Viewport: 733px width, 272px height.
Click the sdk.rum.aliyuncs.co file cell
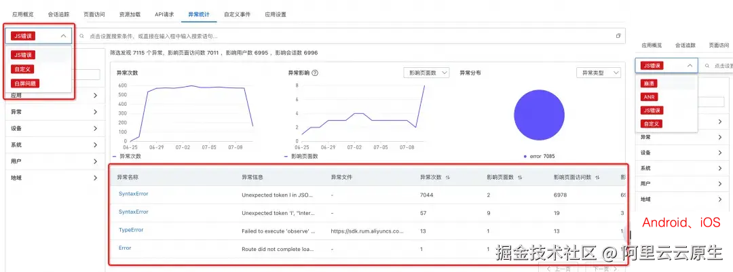tap(367, 231)
